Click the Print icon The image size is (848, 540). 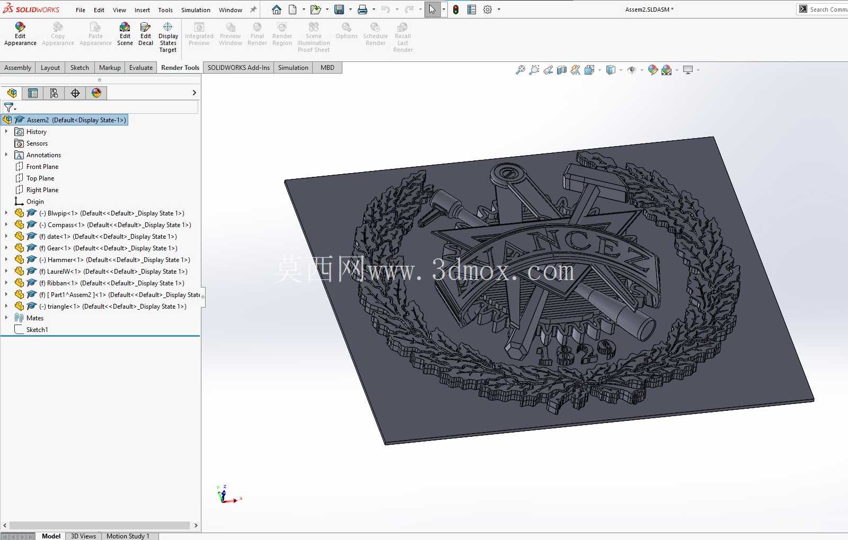(x=363, y=10)
